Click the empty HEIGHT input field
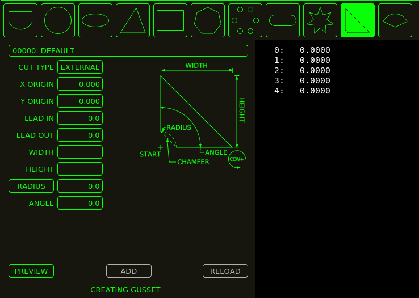This screenshot has width=419, height=298. (80, 169)
